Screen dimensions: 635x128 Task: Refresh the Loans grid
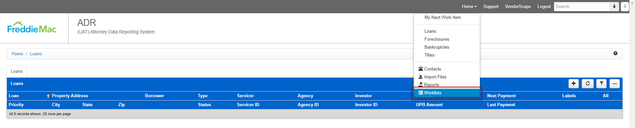click(x=588, y=84)
